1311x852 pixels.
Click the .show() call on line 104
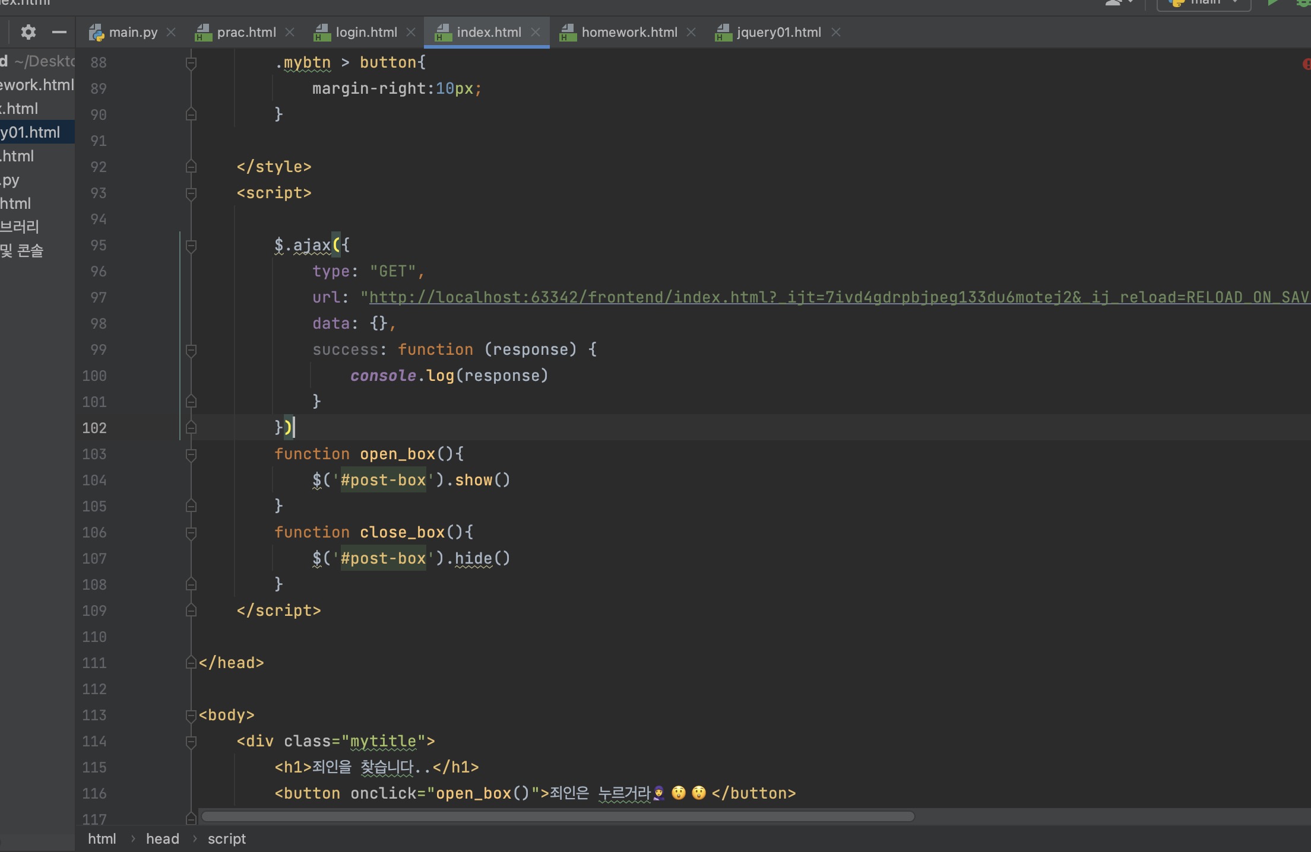tap(478, 480)
